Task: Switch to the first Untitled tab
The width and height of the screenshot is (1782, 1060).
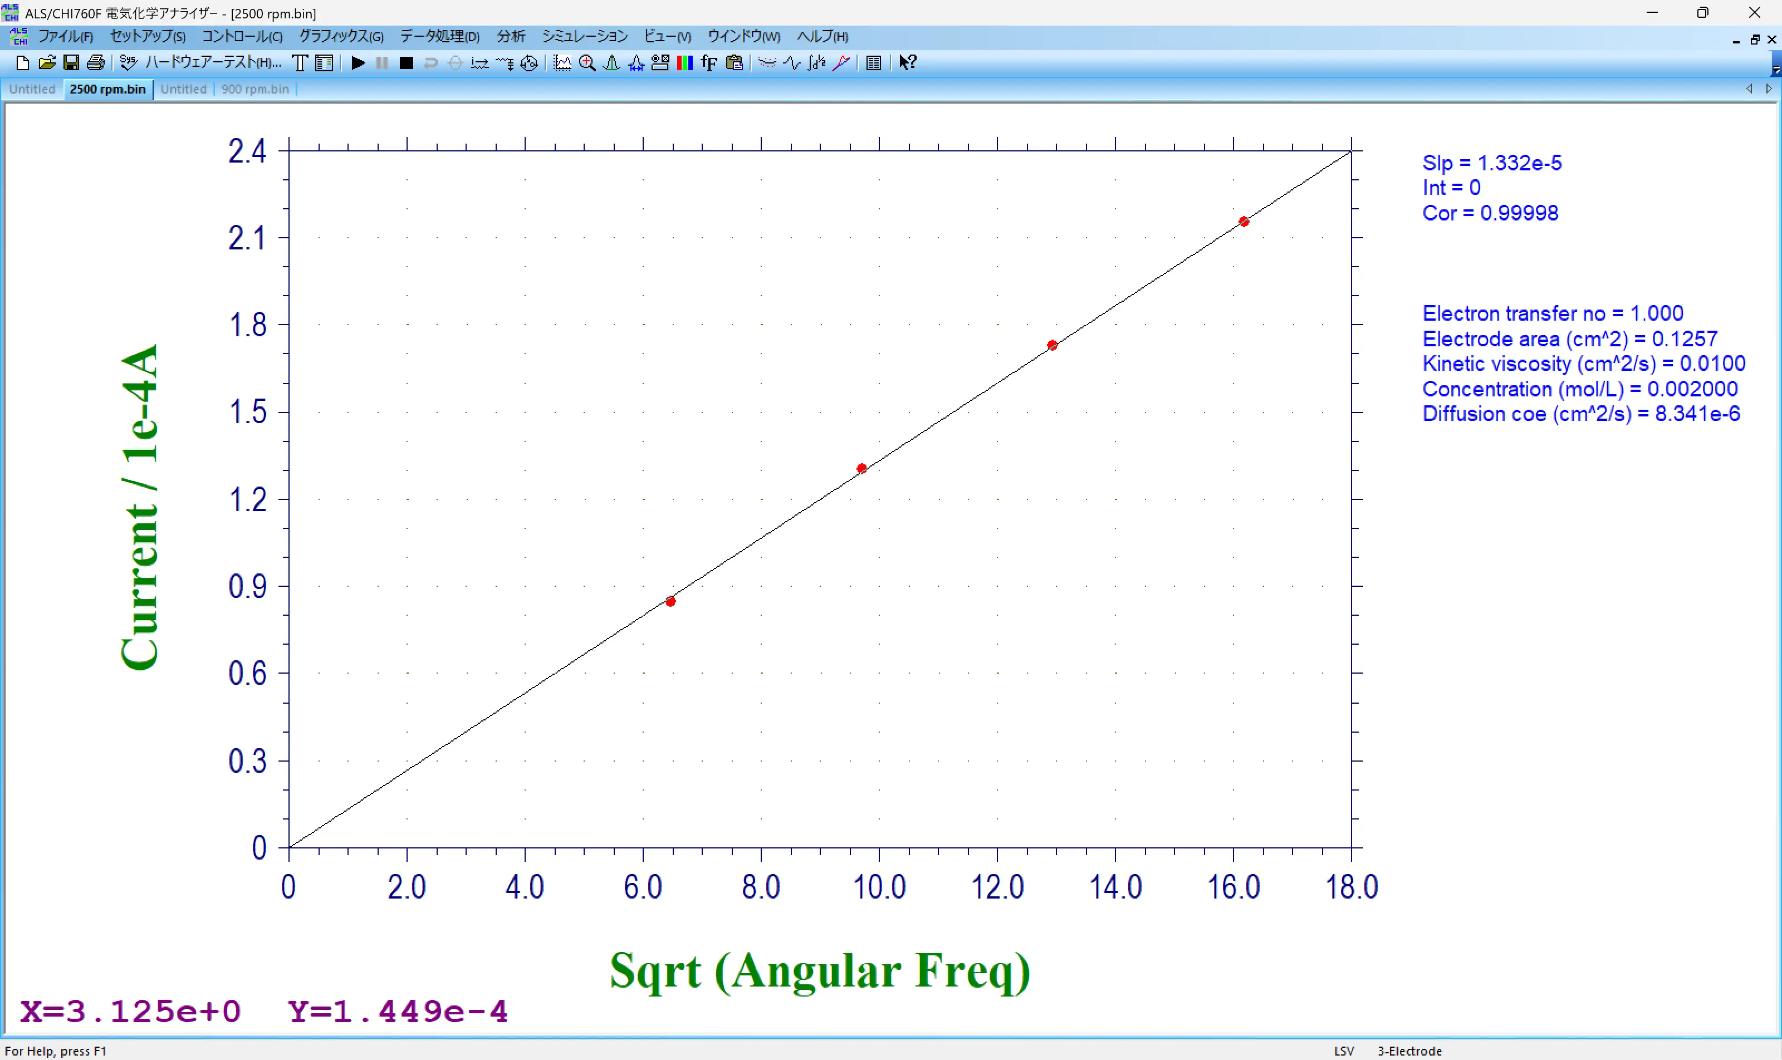Action: coord(32,89)
